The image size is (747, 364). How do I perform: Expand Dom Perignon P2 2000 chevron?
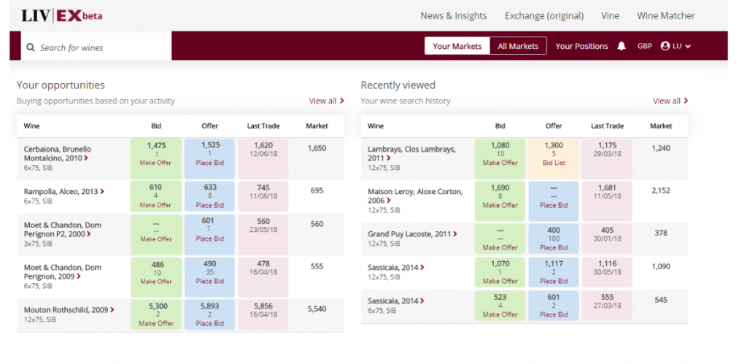pos(89,234)
